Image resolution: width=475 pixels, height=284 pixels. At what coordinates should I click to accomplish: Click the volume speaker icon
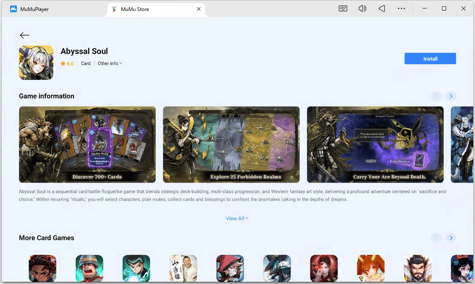[362, 8]
